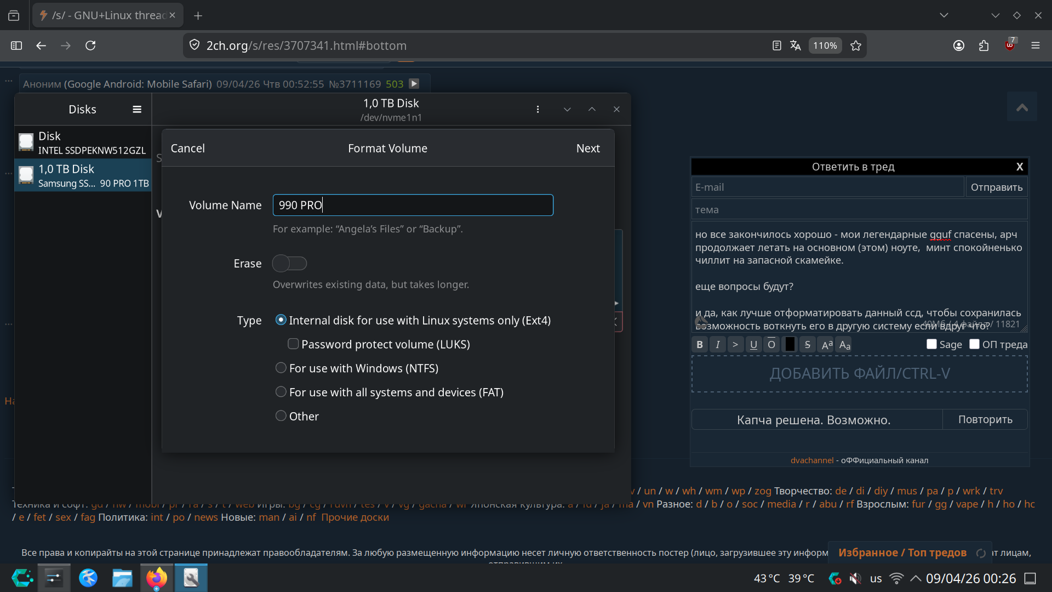The image size is (1052, 592).
Task: Toggle the browser sidebar
Action: click(16, 45)
